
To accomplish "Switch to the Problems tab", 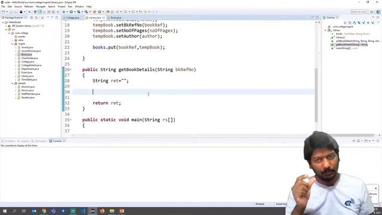I will 9,141.
